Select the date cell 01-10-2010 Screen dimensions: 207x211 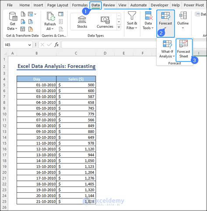point(37,85)
